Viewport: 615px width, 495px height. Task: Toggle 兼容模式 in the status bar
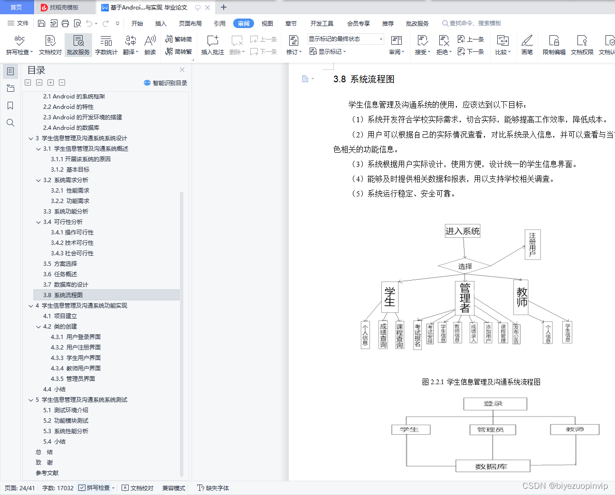pyautogui.click(x=173, y=488)
